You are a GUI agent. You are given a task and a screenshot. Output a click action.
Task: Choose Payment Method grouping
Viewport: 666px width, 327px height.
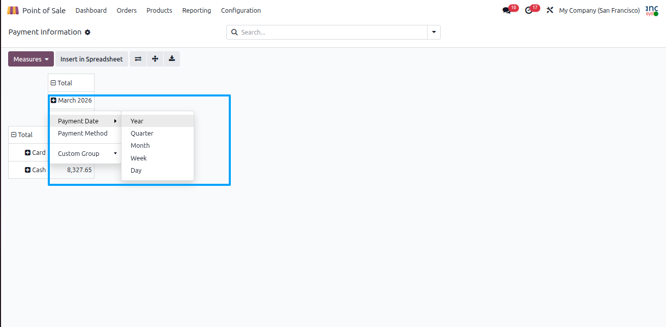coord(85,133)
